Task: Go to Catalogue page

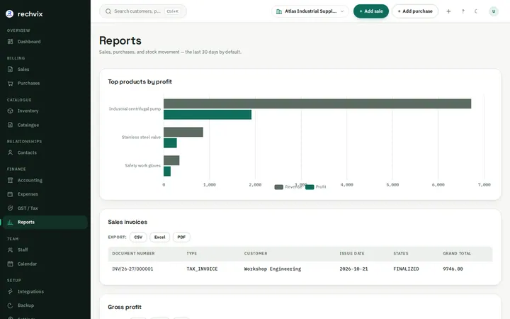Action: pos(28,125)
